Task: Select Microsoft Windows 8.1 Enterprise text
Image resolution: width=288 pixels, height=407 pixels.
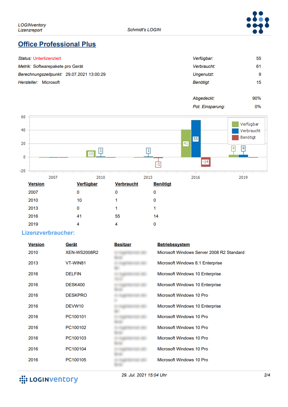Action: [x=190, y=263]
